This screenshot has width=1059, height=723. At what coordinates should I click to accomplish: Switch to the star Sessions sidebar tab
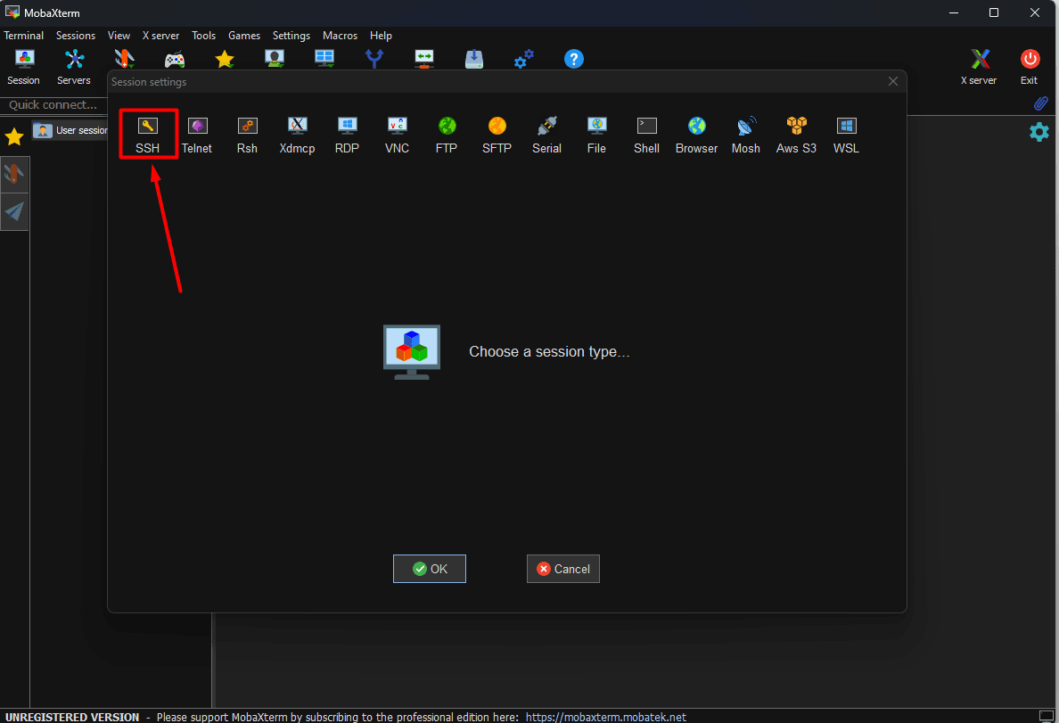(14, 137)
